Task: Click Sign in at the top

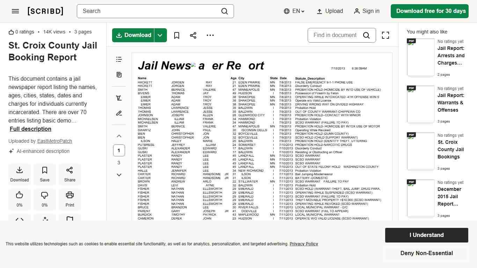Action: tap(367, 11)
